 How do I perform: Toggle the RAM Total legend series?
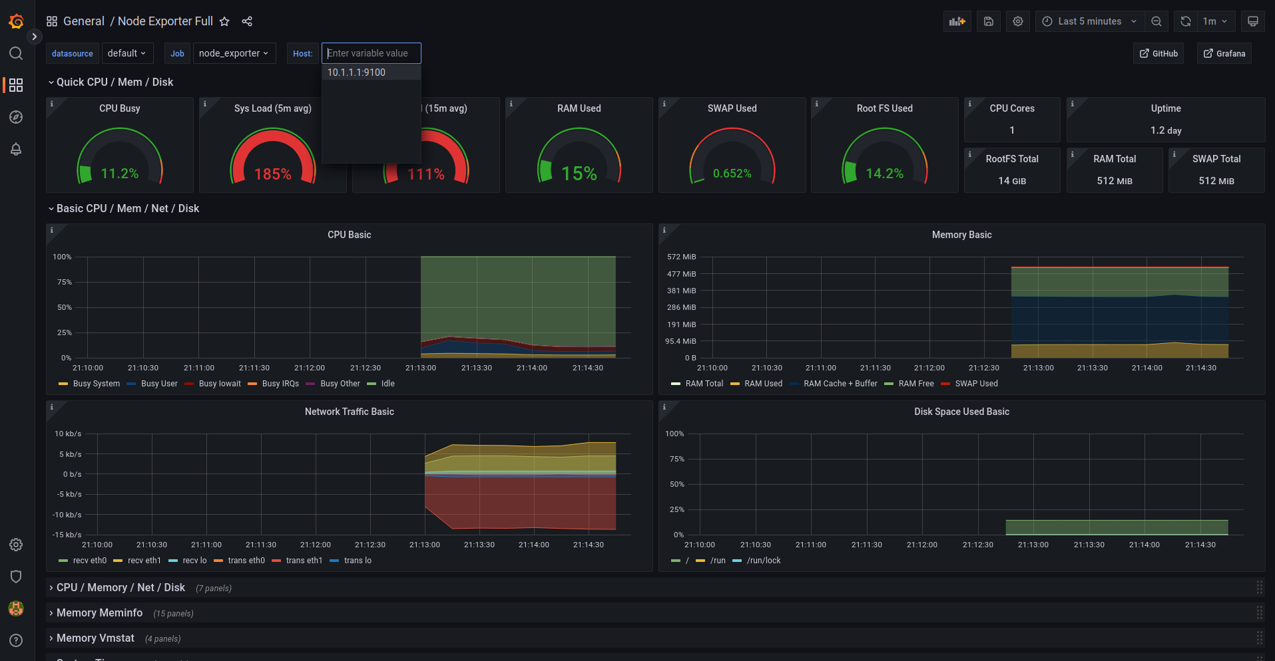tap(704, 384)
